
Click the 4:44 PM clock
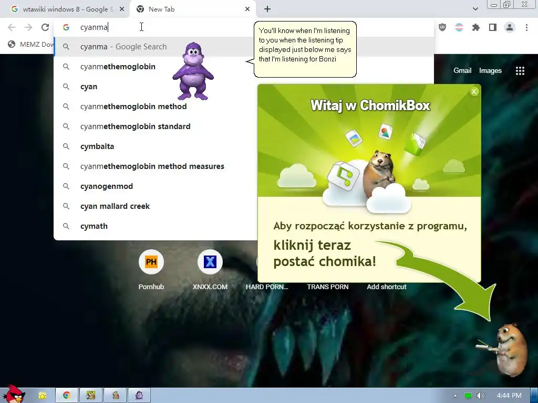(x=509, y=396)
